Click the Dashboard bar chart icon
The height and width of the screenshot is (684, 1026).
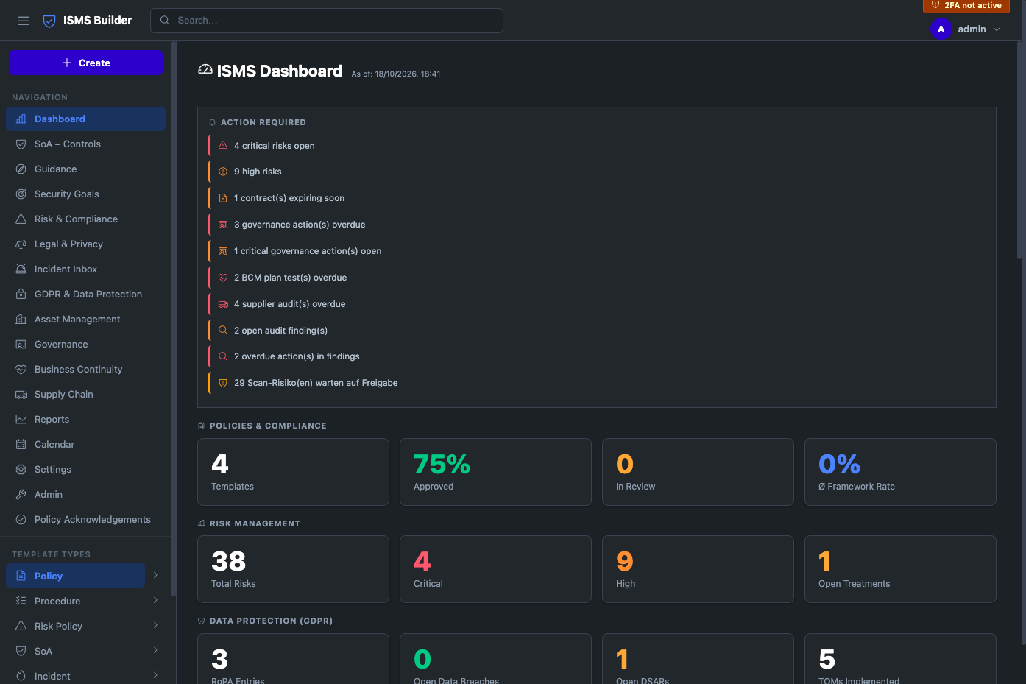pyautogui.click(x=21, y=119)
